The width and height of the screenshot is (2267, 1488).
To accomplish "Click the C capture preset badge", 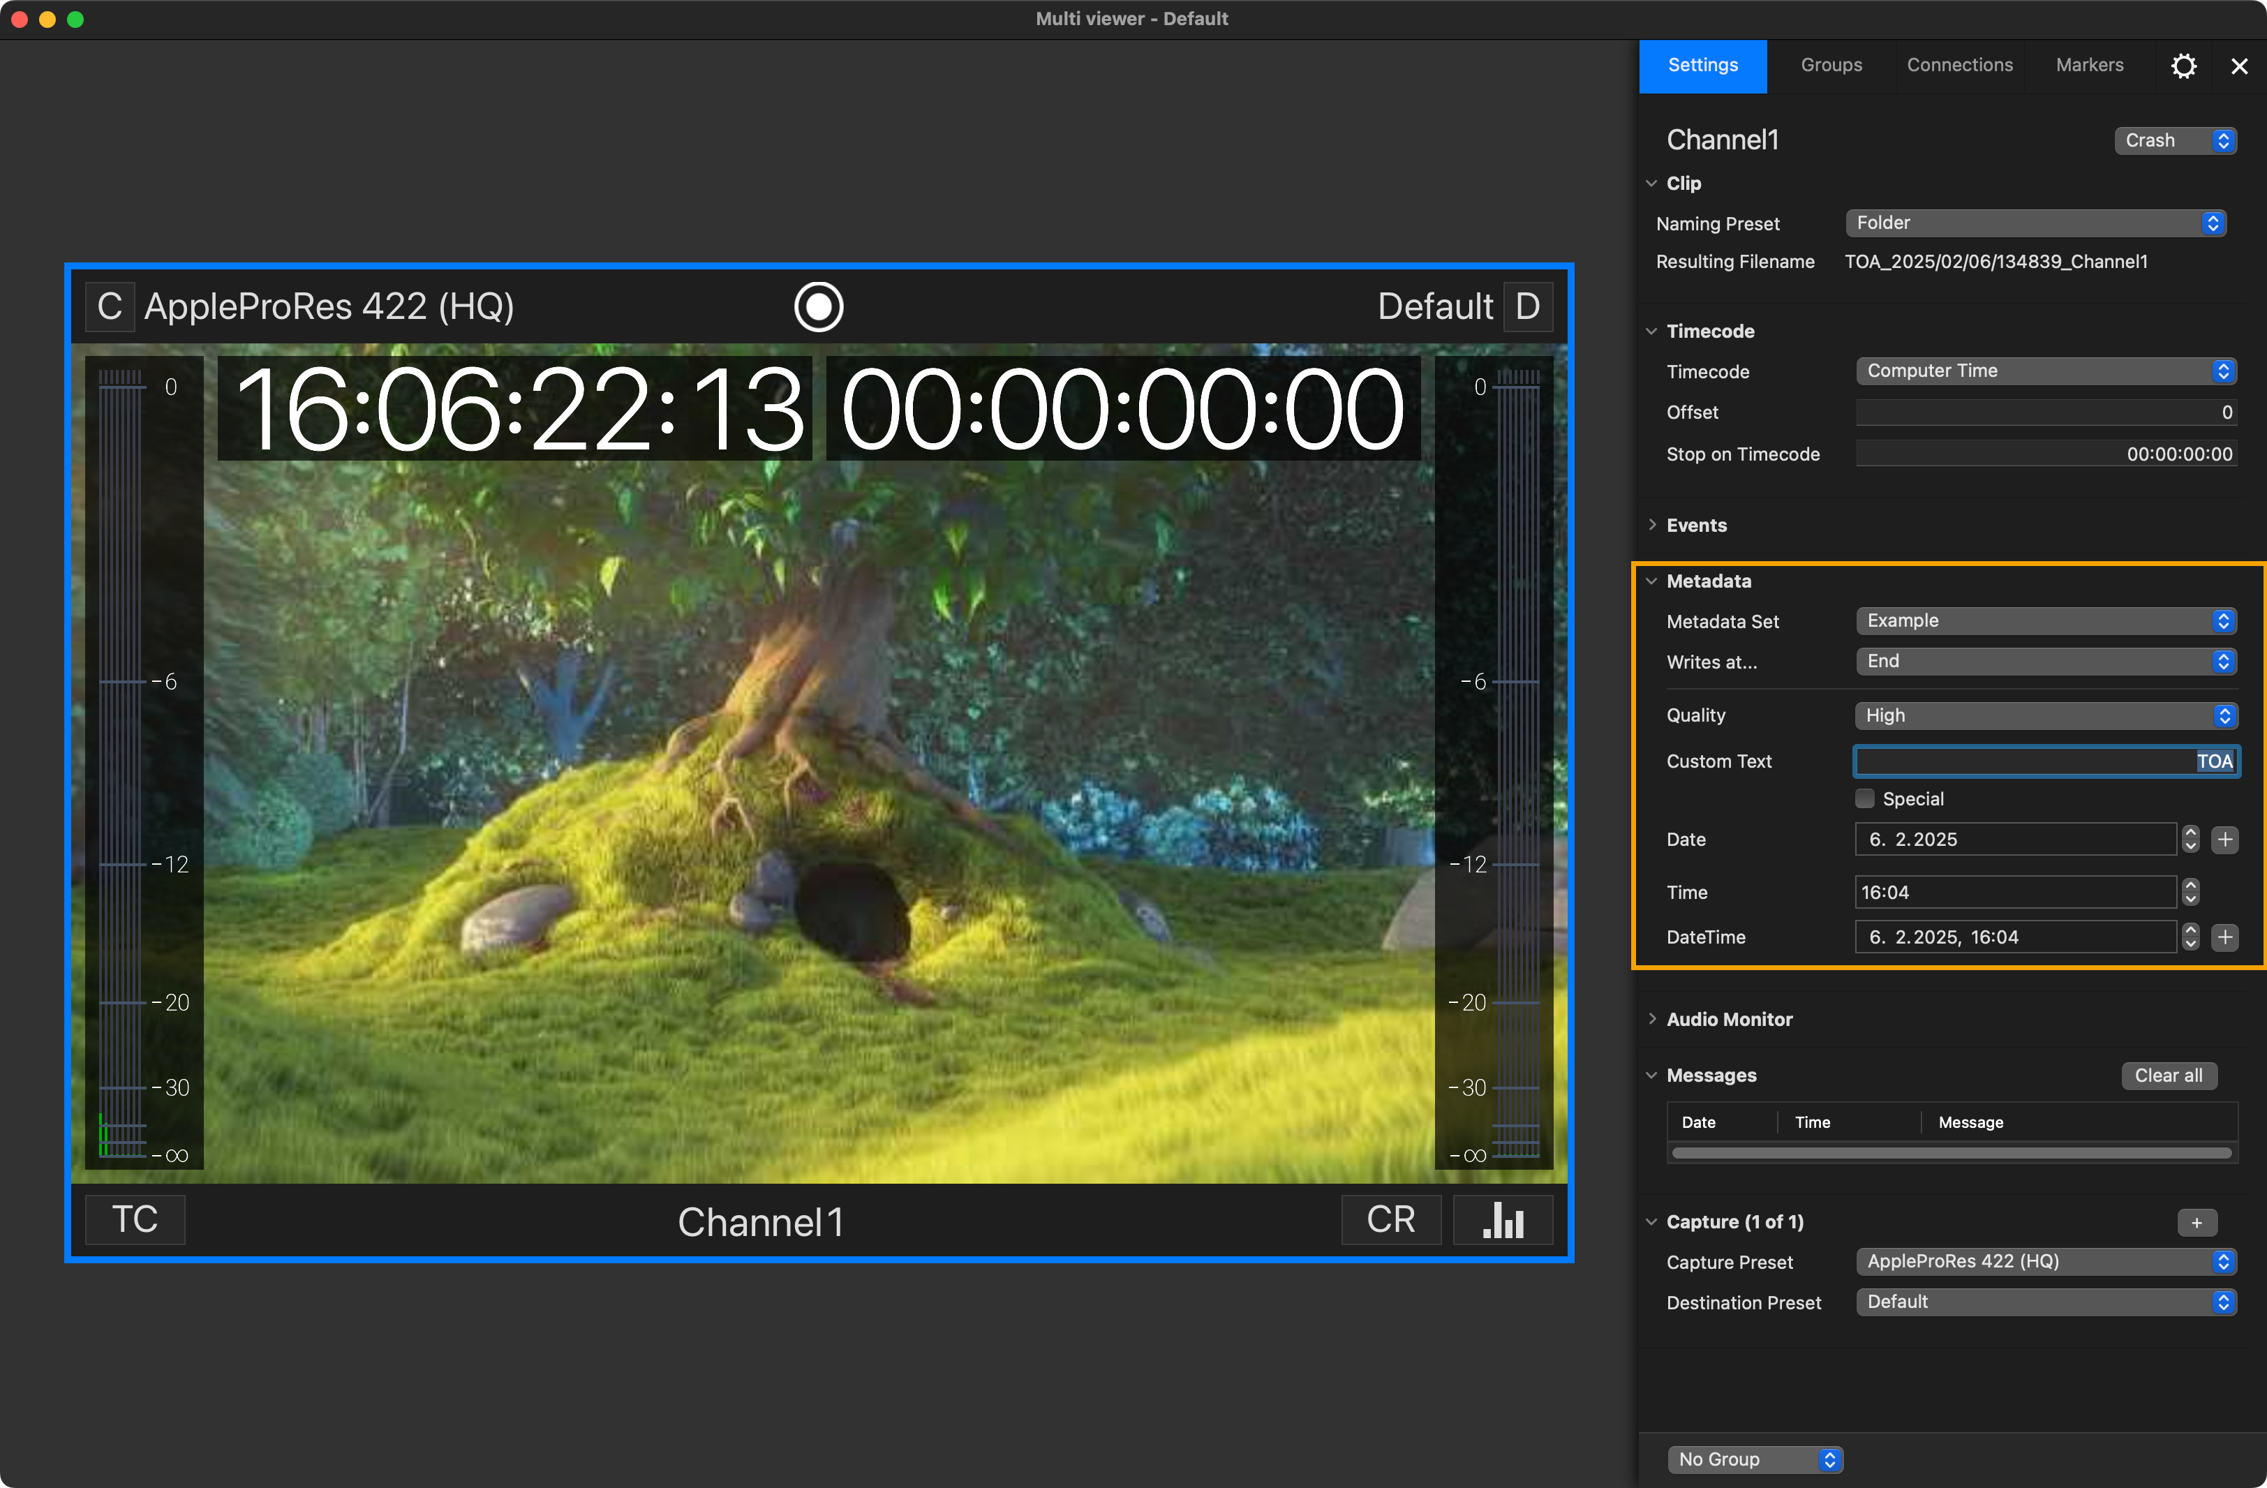I will coord(110,307).
